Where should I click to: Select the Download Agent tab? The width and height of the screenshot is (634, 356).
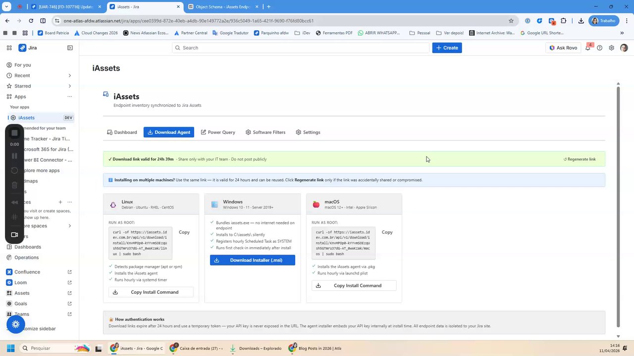click(x=169, y=133)
